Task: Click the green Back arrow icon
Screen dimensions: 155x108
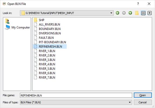Action: tap(117, 13)
